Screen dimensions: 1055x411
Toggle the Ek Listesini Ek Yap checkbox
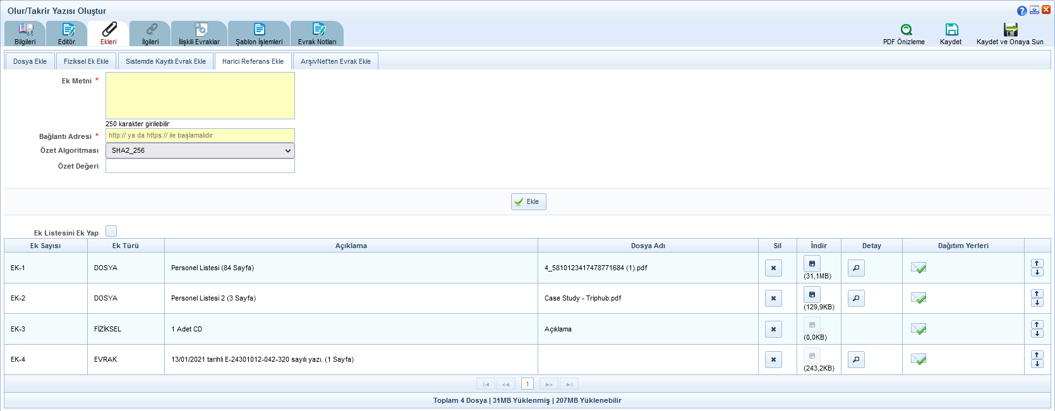pos(111,232)
